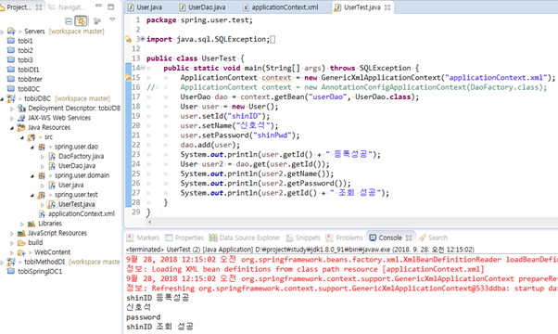The height and width of the screenshot is (334, 558).
Task: Toggle the main method fold at line 14
Action: (143, 68)
